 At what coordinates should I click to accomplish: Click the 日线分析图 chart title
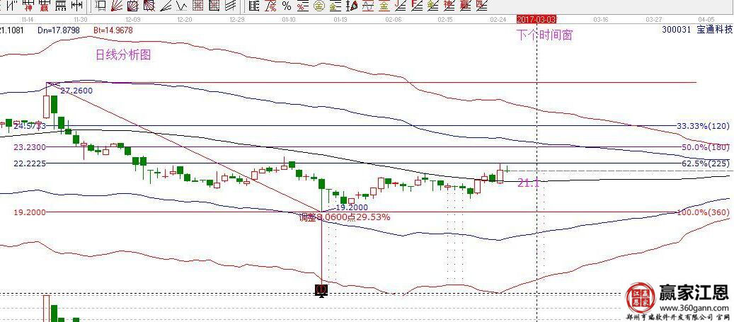pos(123,54)
